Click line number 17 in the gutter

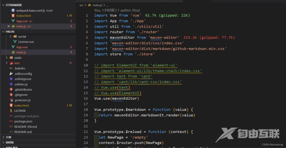click(x=86, y=104)
